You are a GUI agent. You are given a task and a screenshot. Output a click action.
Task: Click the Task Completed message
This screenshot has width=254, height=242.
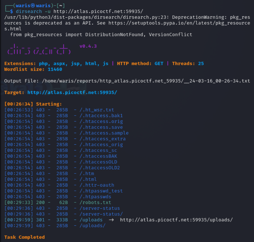24,237
